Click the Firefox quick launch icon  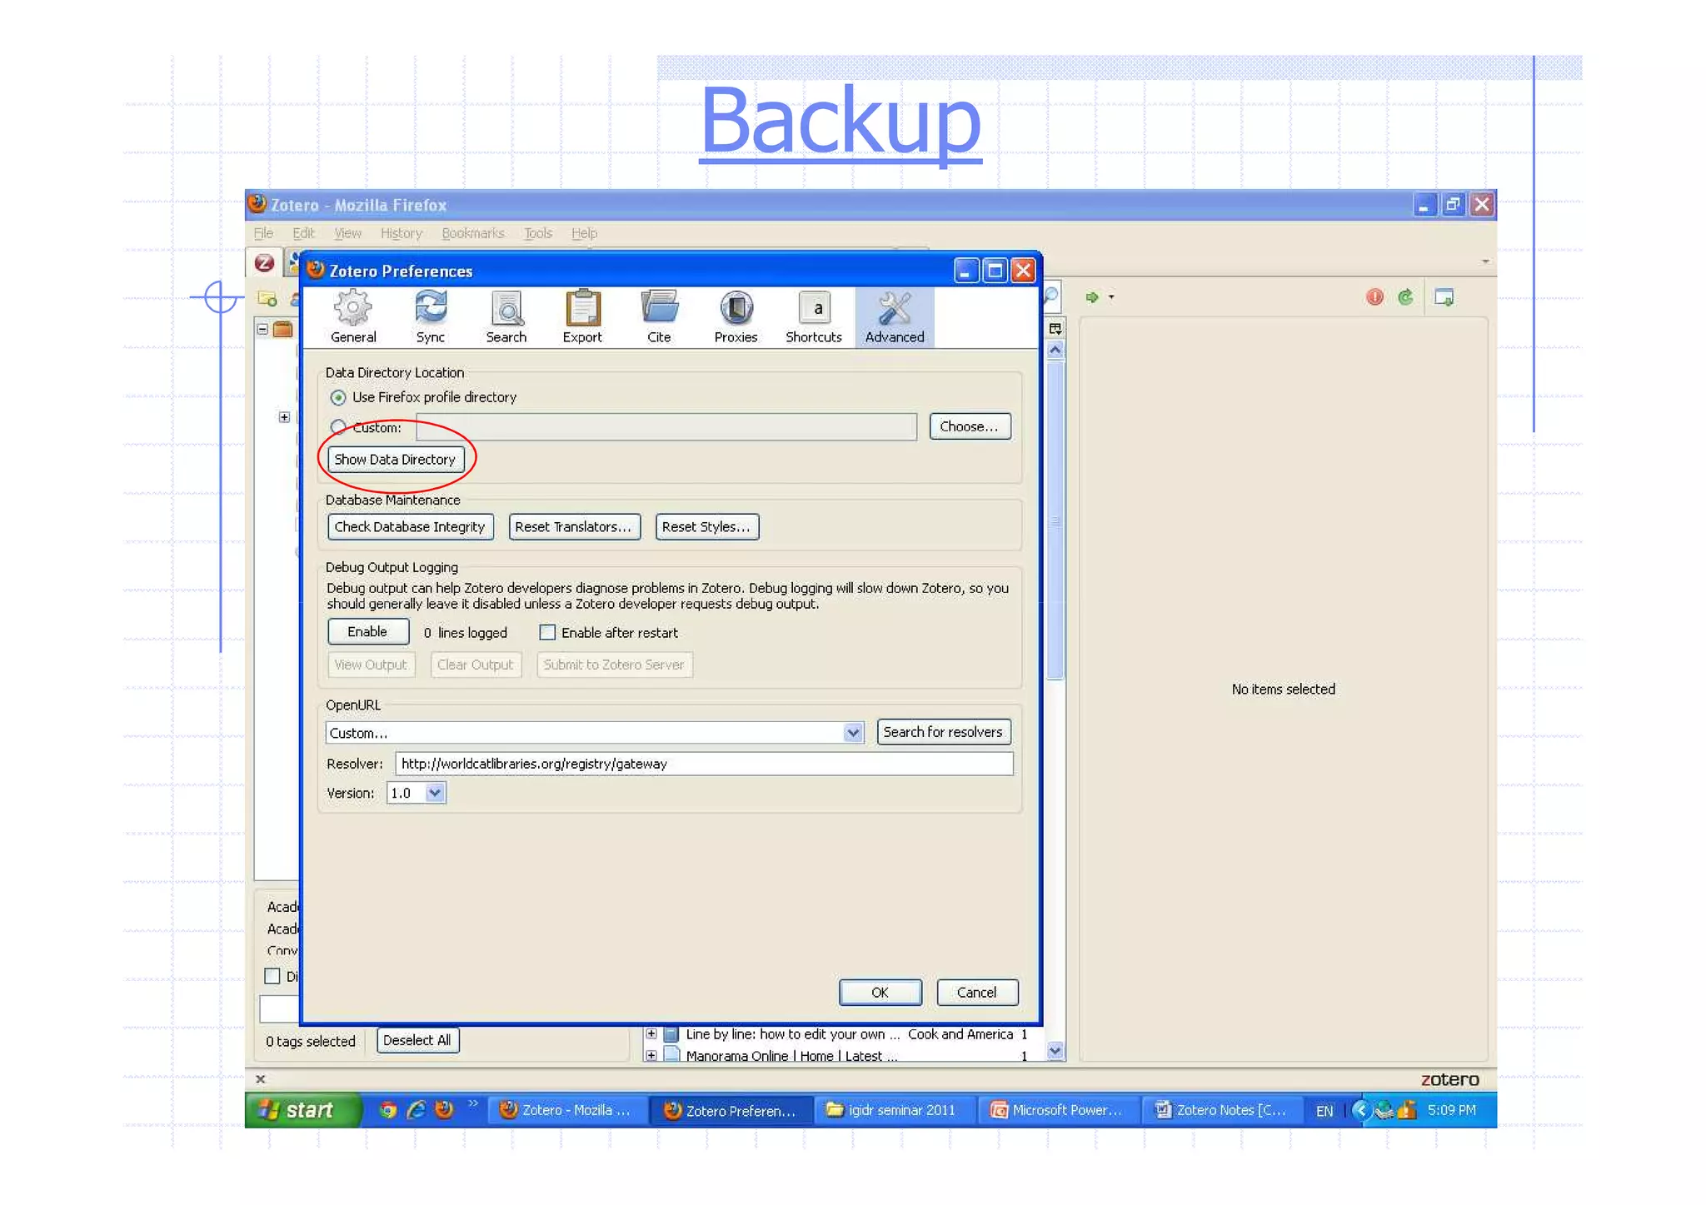[444, 1109]
